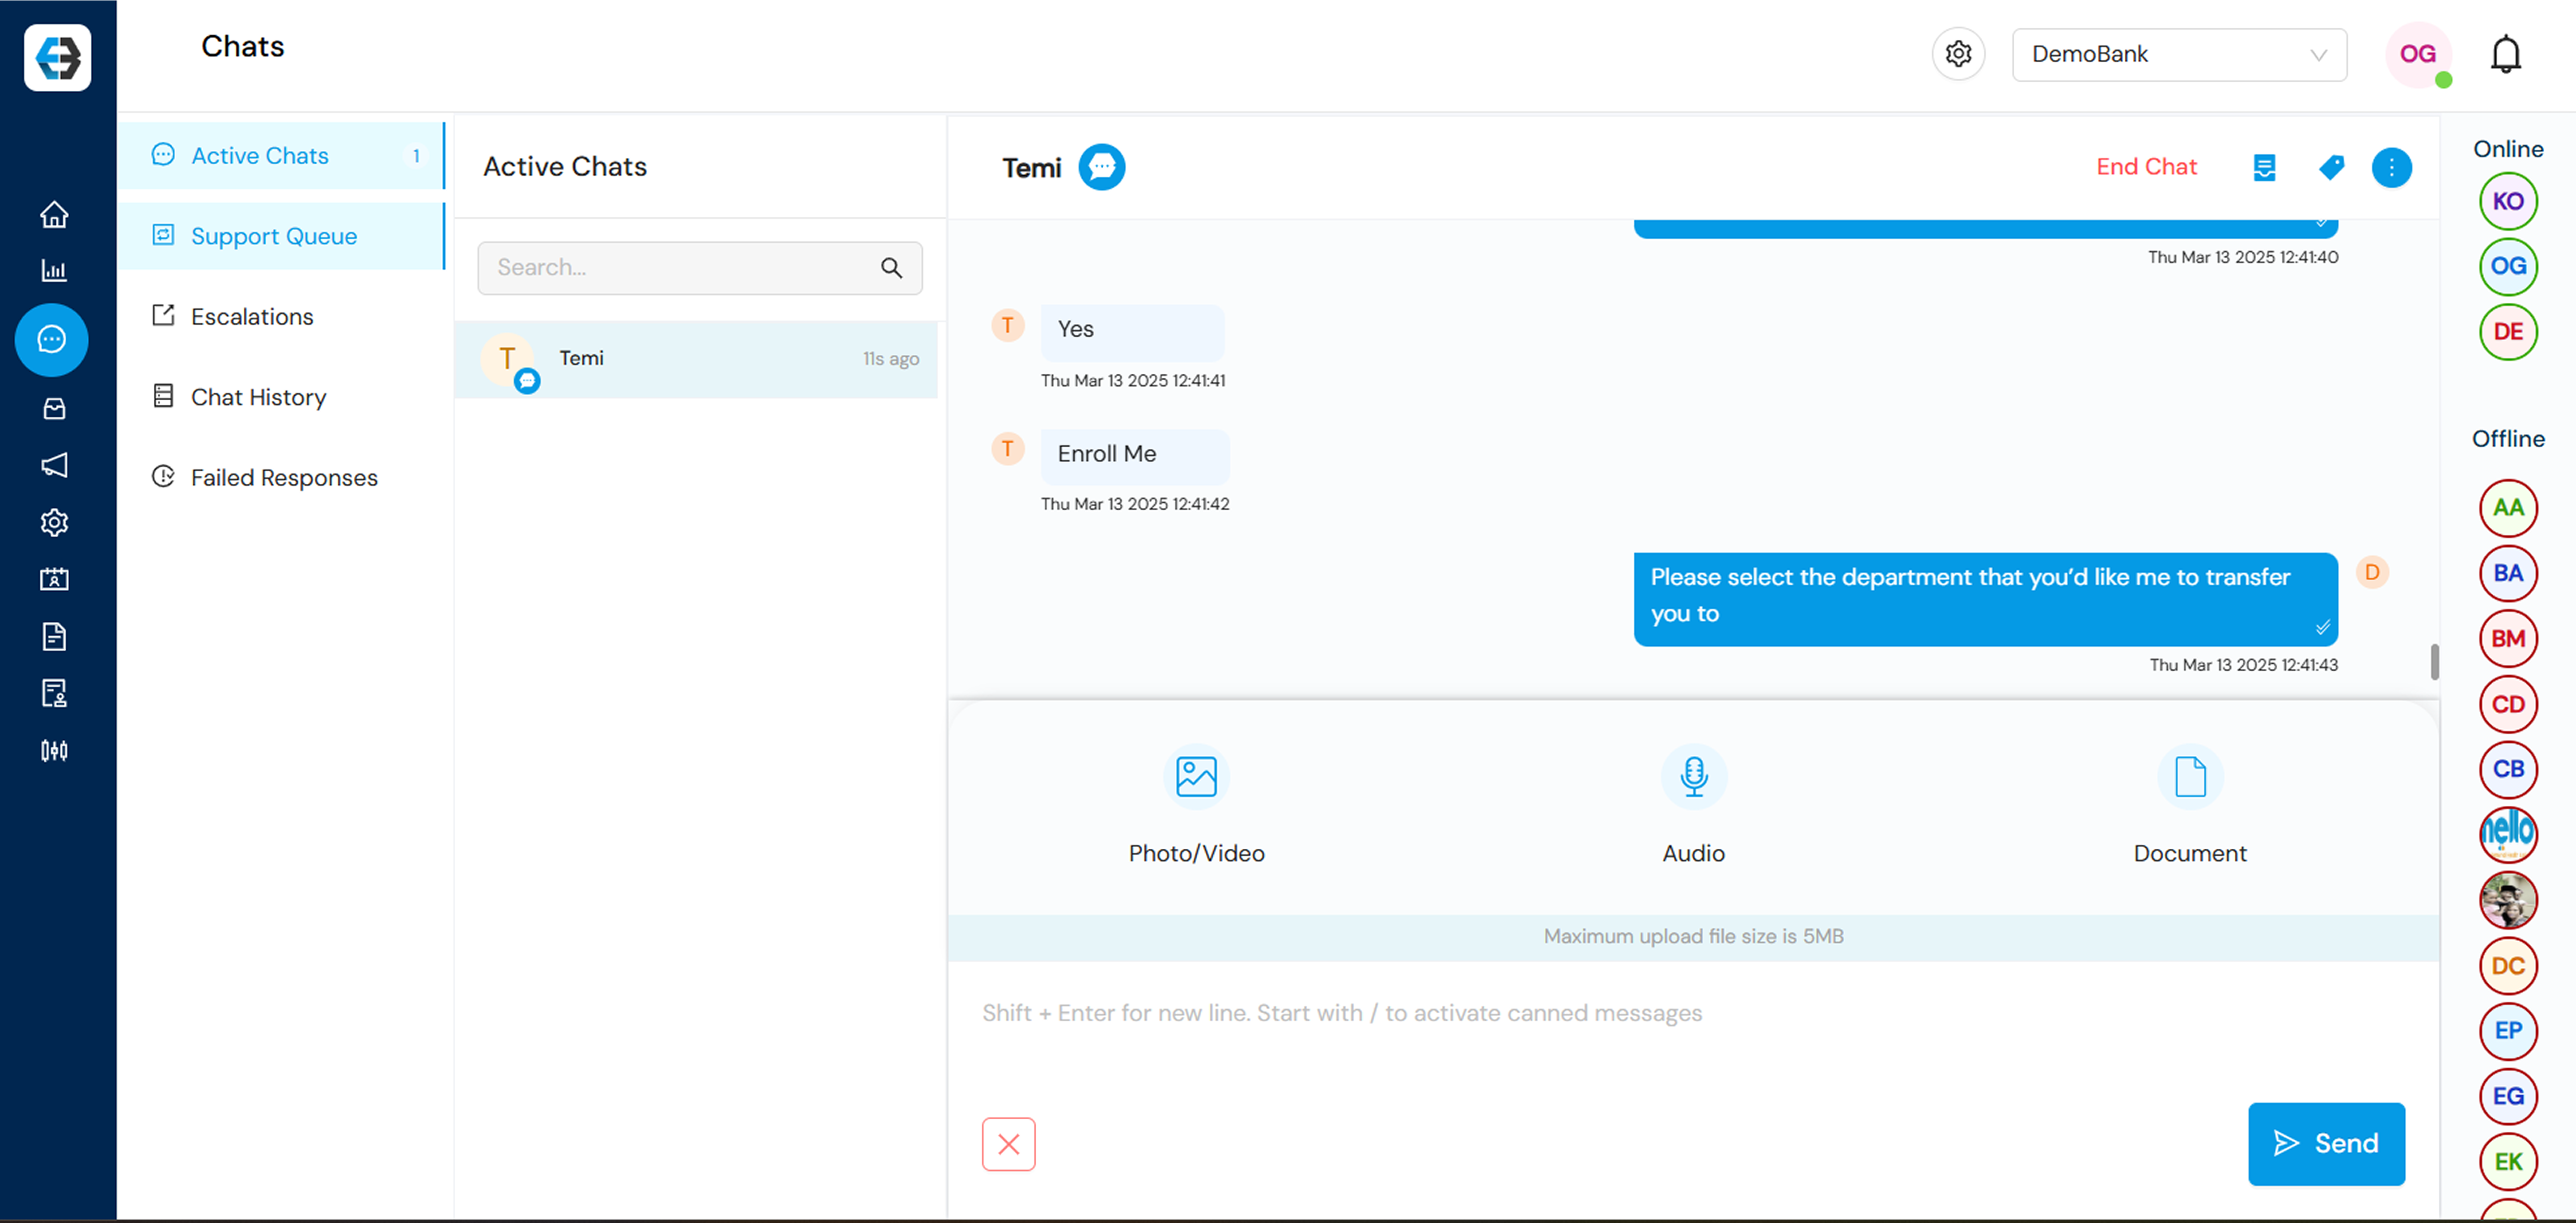Open the megaphone campaigns icon
Screen dimensions: 2576x1223
(54, 465)
